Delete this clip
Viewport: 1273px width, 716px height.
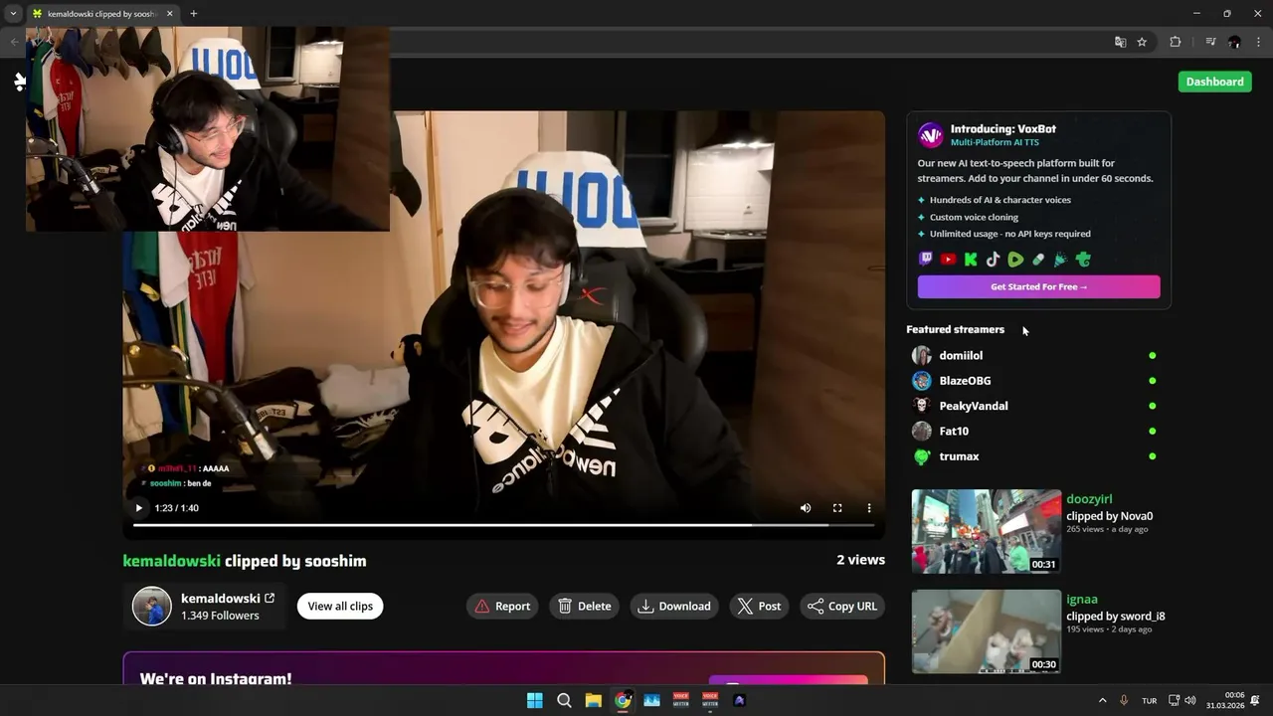coord(585,607)
